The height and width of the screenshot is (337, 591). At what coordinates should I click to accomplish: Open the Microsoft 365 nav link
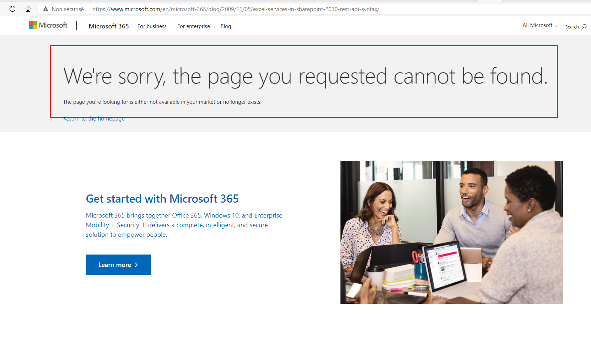[109, 26]
